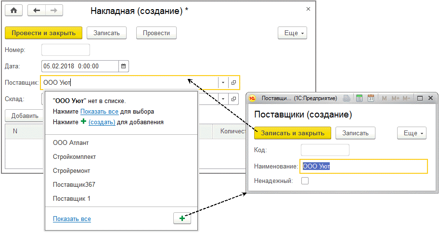Go back with the left arrow
The width and height of the screenshot is (439, 233).
pos(37,11)
